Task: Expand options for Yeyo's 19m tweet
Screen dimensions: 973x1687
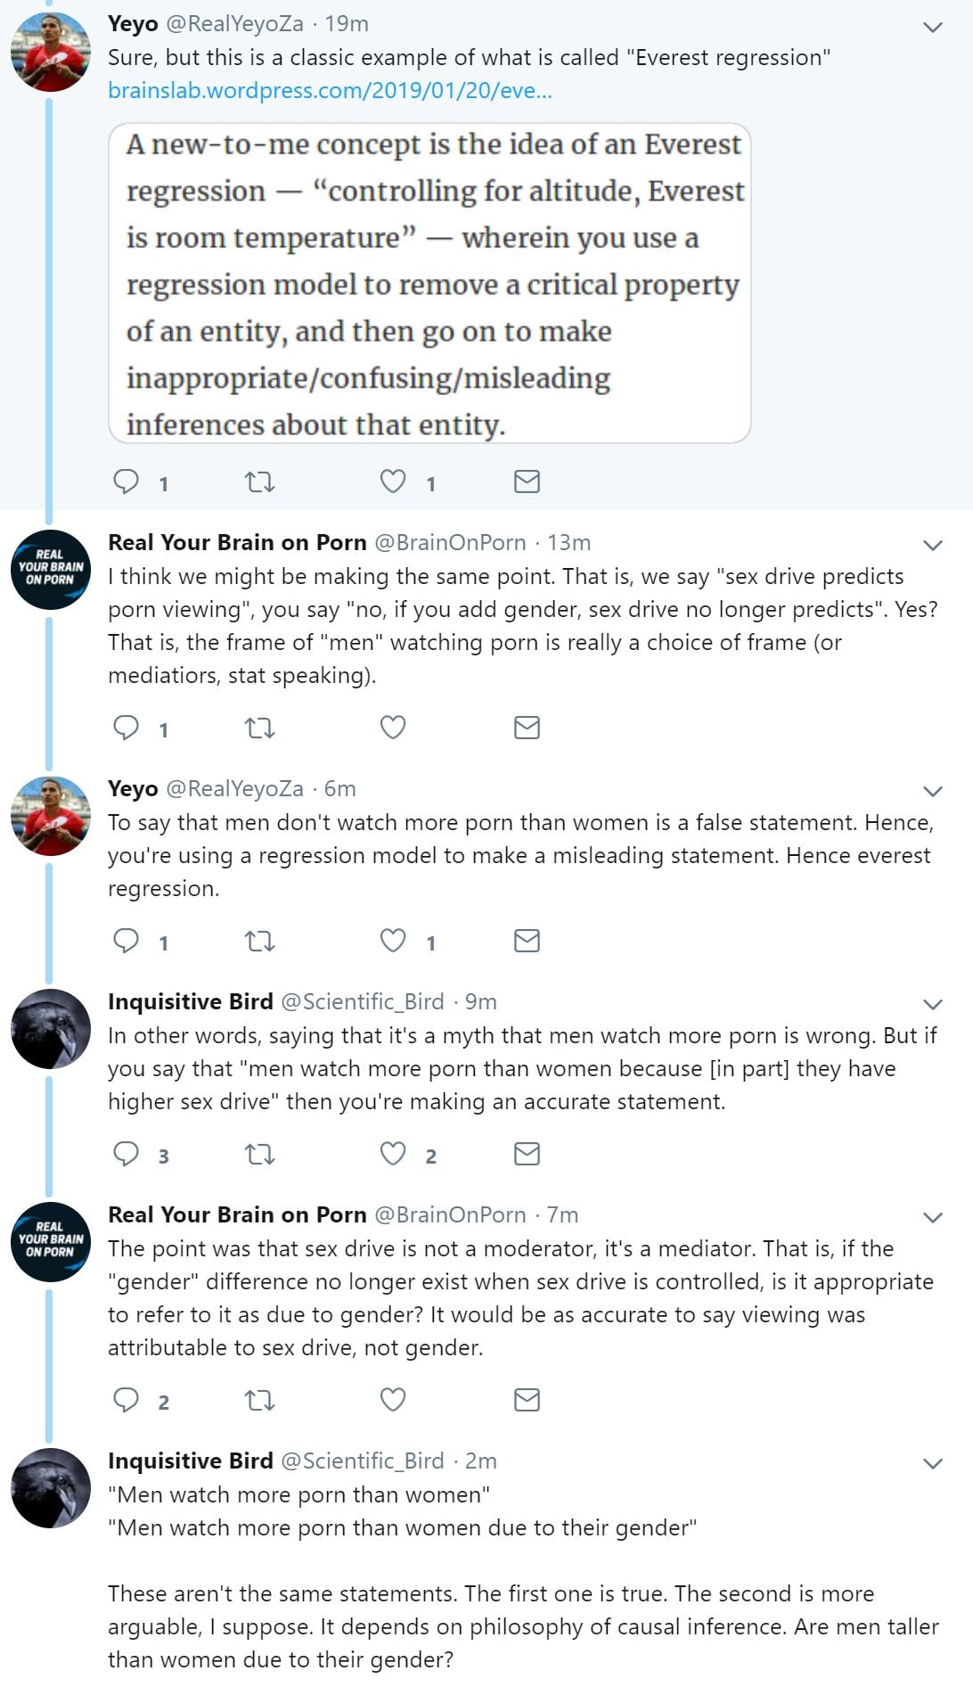Action: click(932, 27)
